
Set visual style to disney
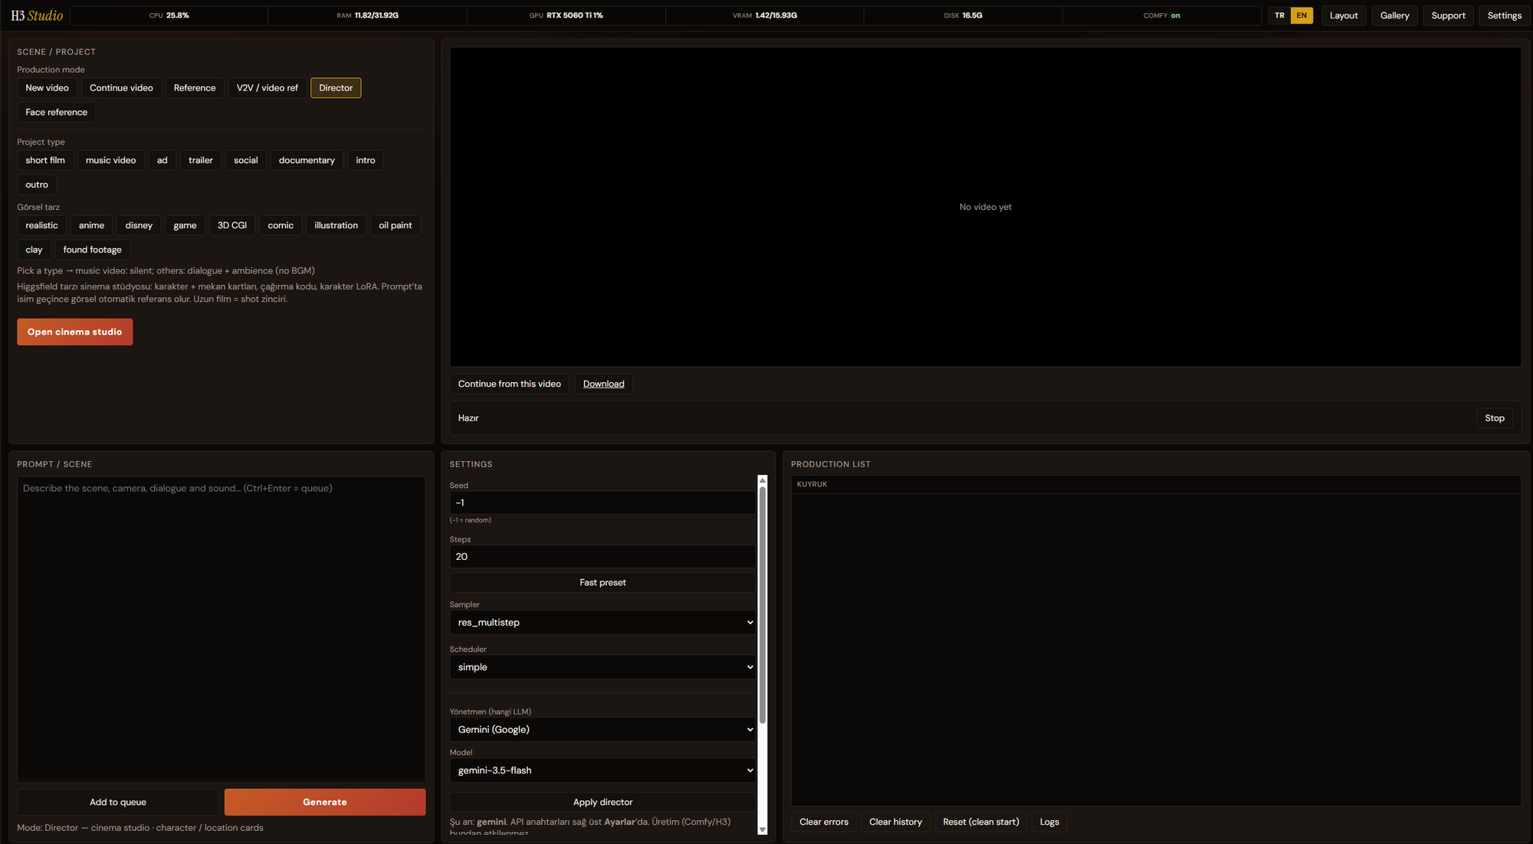pos(139,226)
